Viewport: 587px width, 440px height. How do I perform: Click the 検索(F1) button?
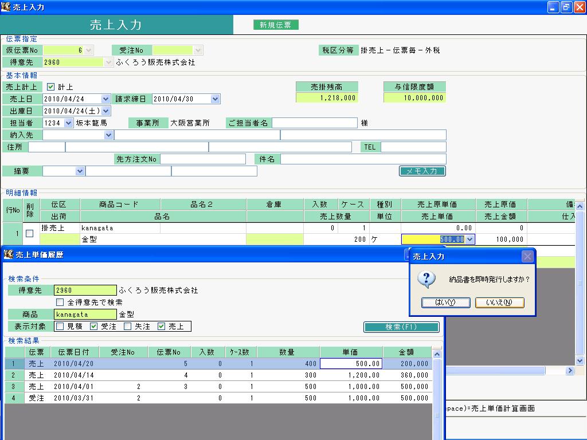point(401,327)
